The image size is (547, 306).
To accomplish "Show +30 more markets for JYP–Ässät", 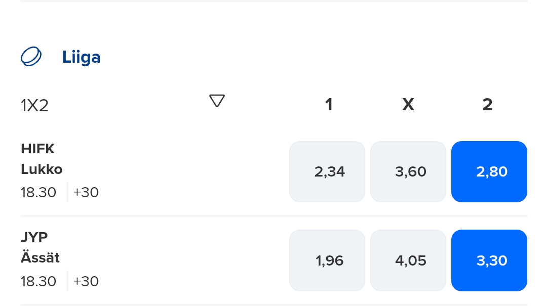I will (x=86, y=281).
